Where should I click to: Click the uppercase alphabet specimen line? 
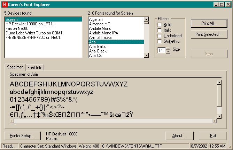point(69,84)
